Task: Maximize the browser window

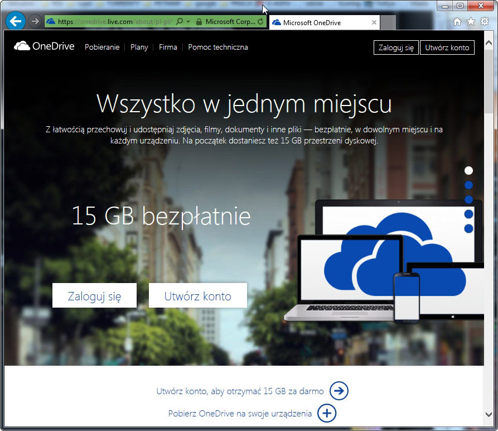Action: pyautogui.click(x=460, y=6)
